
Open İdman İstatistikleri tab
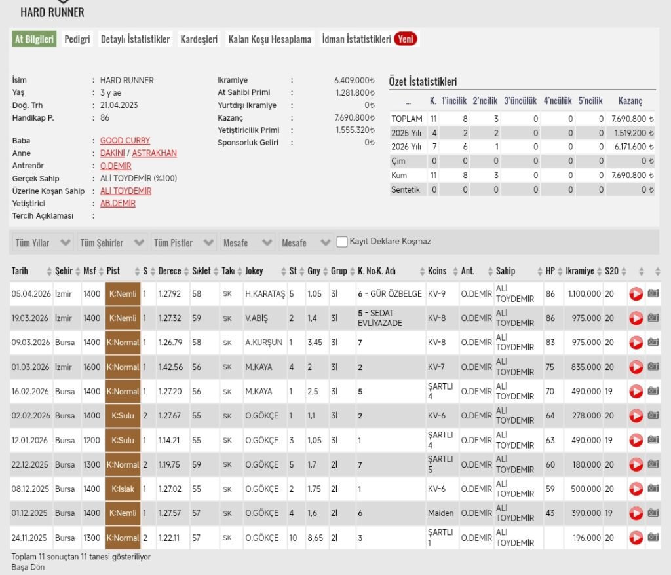[x=356, y=39]
